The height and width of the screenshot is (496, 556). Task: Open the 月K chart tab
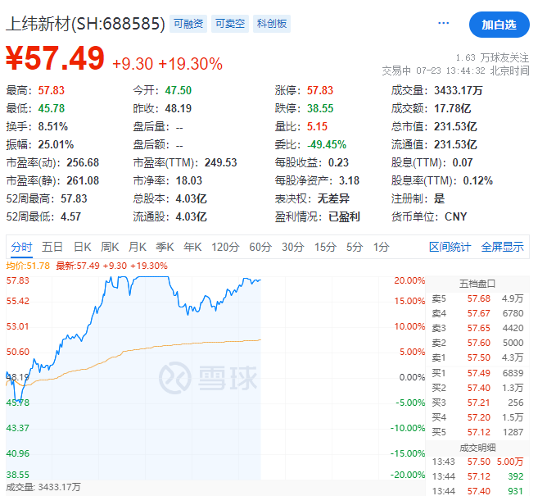(138, 247)
